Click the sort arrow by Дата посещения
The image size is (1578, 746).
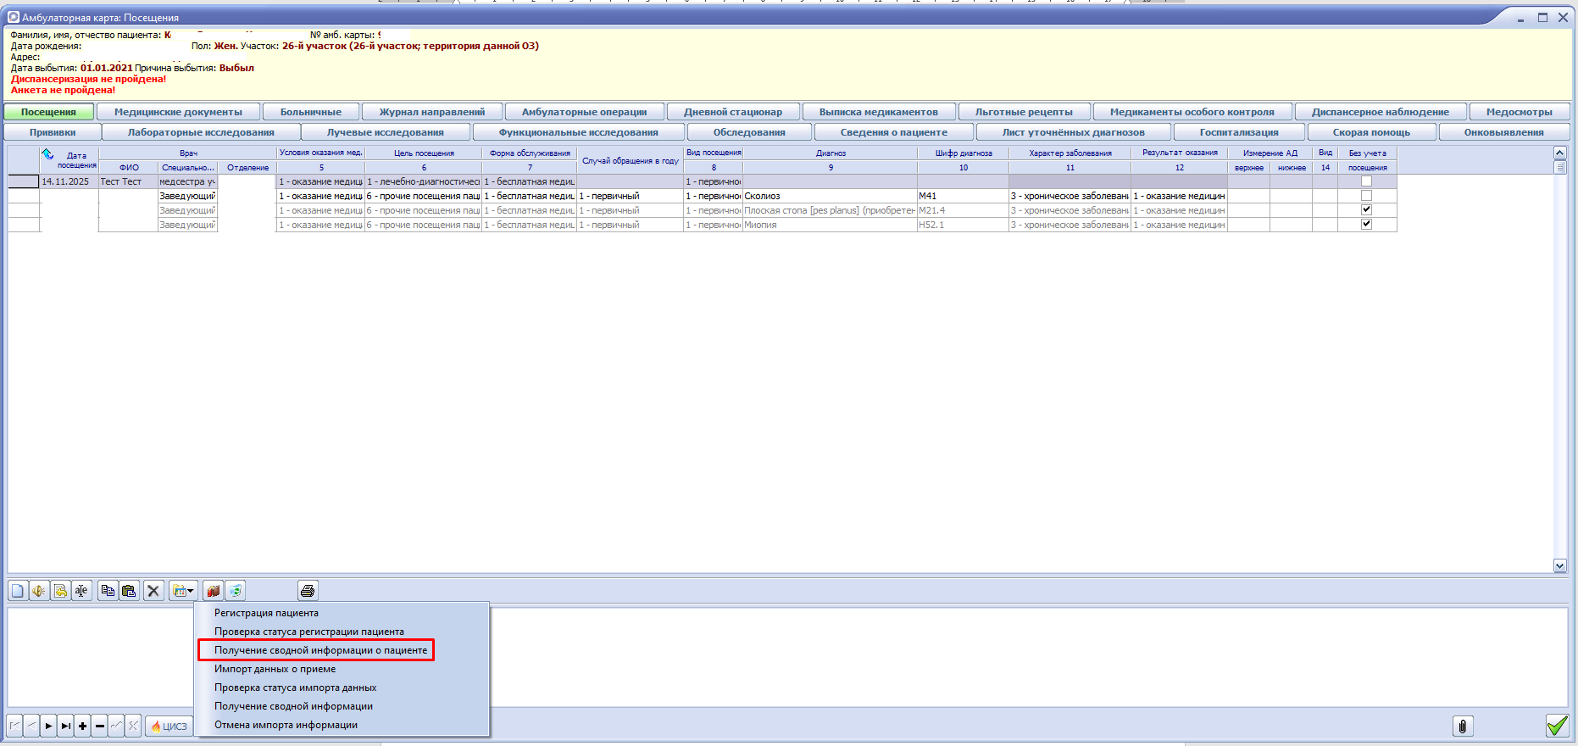click(48, 154)
